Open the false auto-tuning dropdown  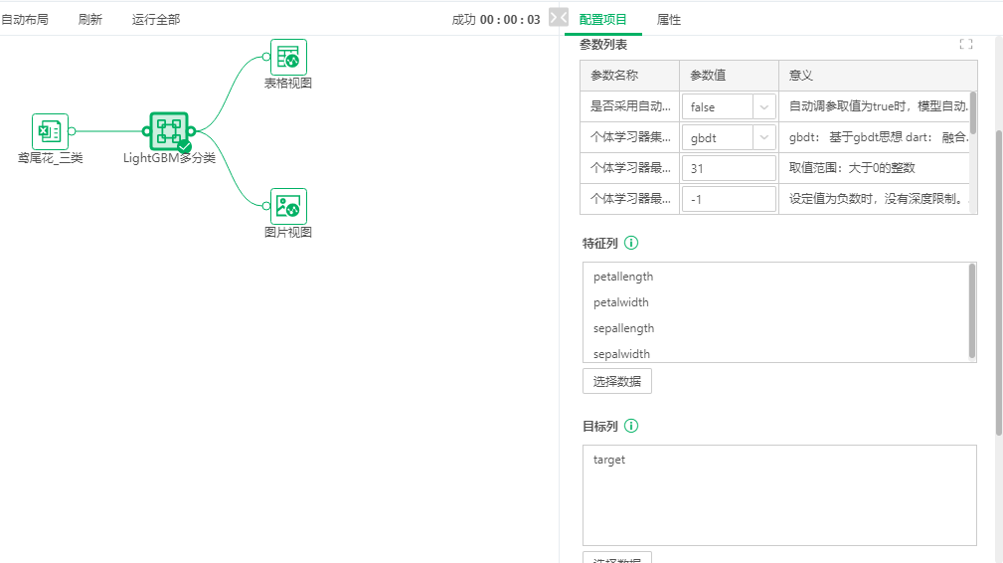729,106
